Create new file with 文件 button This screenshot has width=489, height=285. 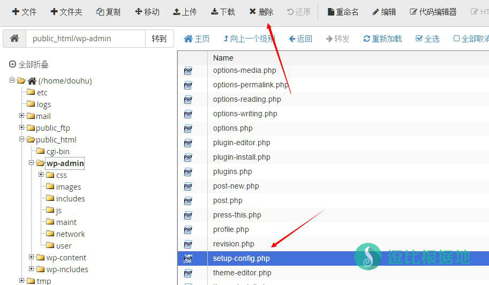(x=24, y=12)
